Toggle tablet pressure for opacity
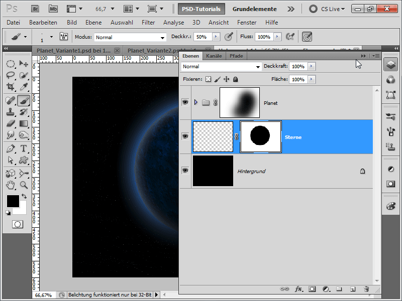402x301 pixels. tap(229, 37)
